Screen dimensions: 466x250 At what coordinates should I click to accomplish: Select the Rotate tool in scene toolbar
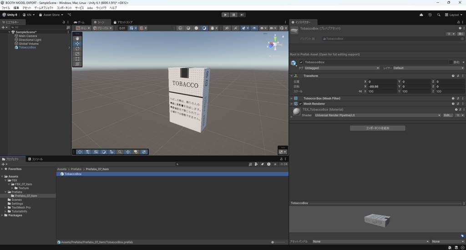[x=77, y=49]
